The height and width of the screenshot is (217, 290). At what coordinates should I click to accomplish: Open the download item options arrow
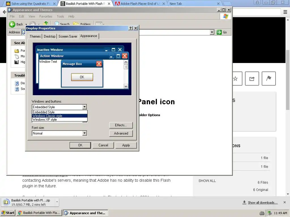pyautogui.click(x=57, y=202)
